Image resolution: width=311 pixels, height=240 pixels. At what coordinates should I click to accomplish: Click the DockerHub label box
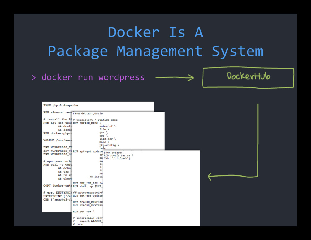248,77
